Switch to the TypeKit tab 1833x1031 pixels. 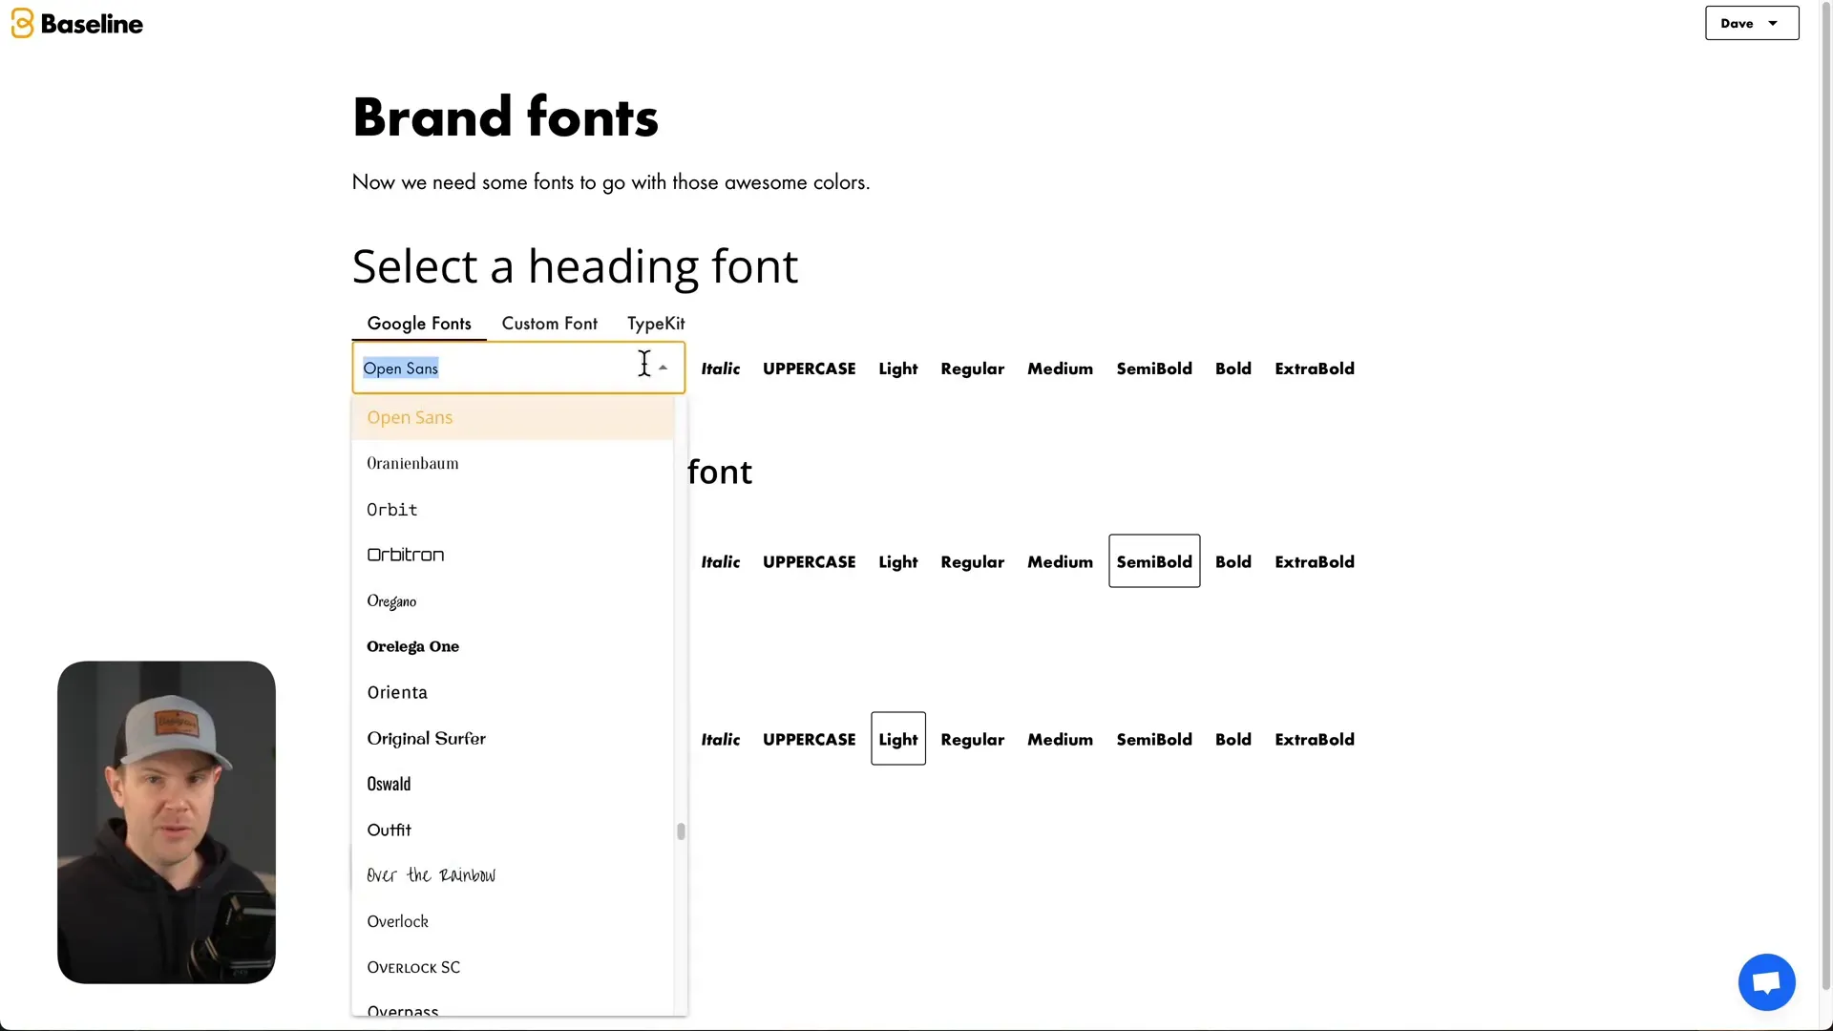(656, 324)
